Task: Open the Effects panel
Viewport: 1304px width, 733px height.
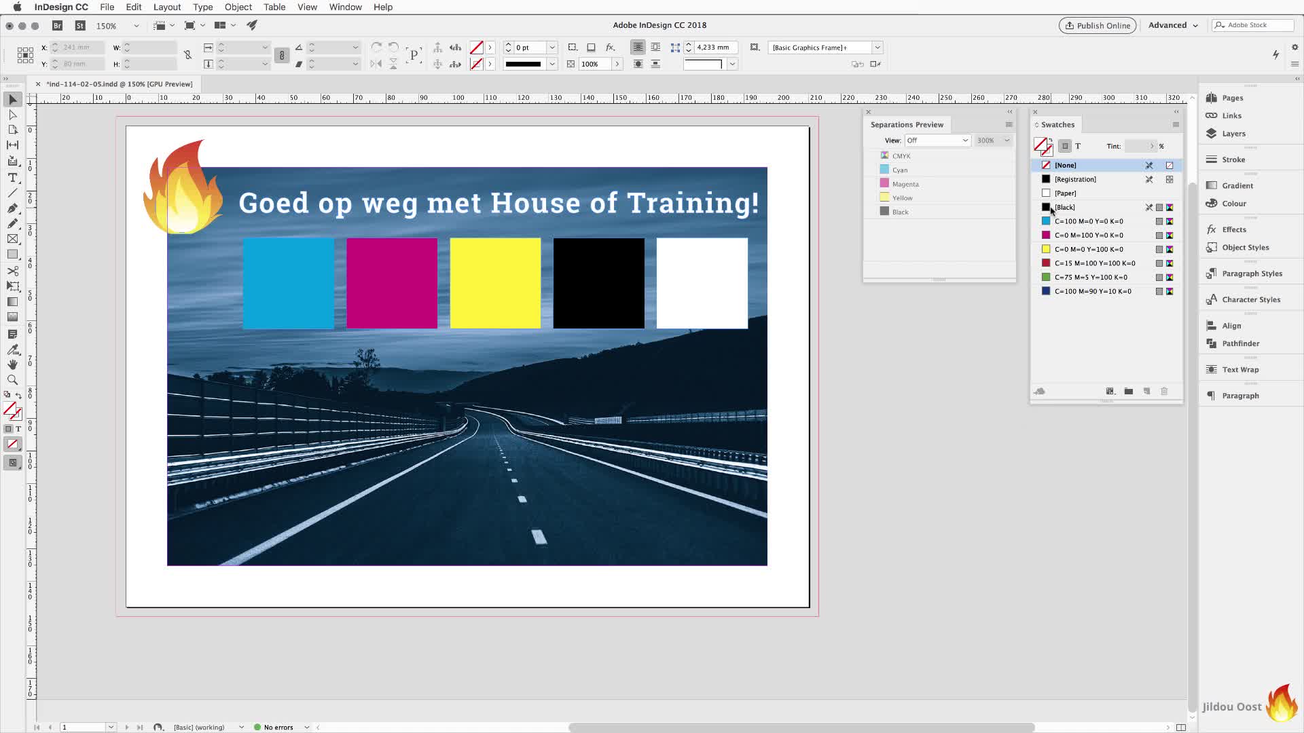Action: (x=1233, y=229)
